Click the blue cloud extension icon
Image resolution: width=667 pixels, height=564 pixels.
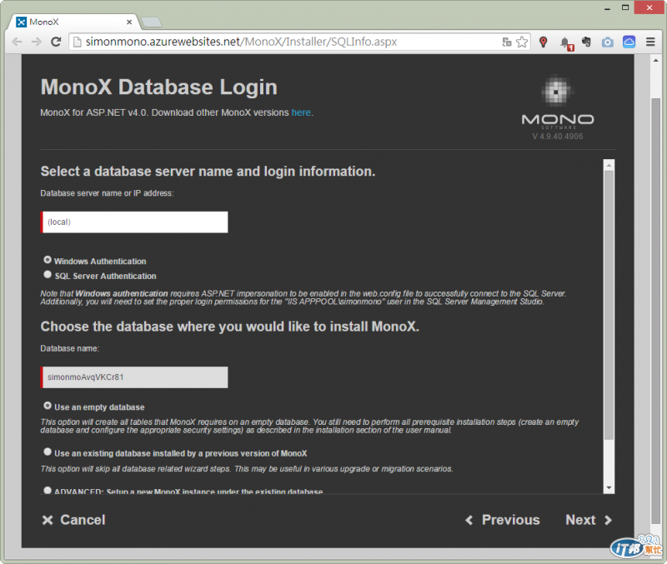(x=629, y=42)
